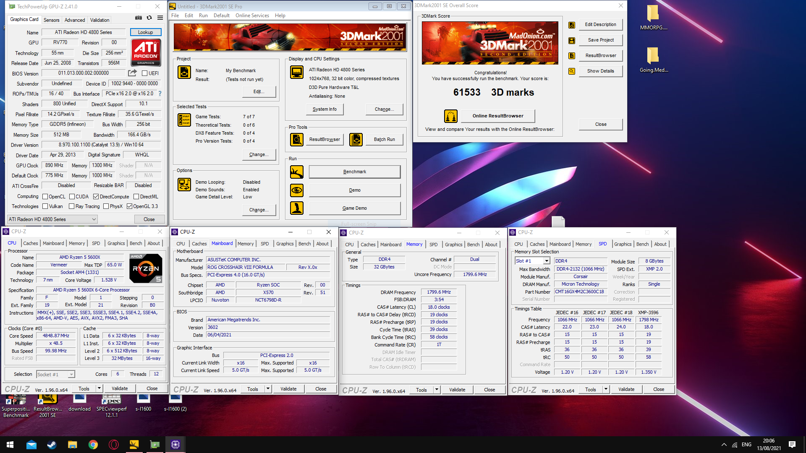Open the Tools dropdown arrow in the CPU-Z SPD window
This screenshot has width=806, height=453.
coord(606,390)
